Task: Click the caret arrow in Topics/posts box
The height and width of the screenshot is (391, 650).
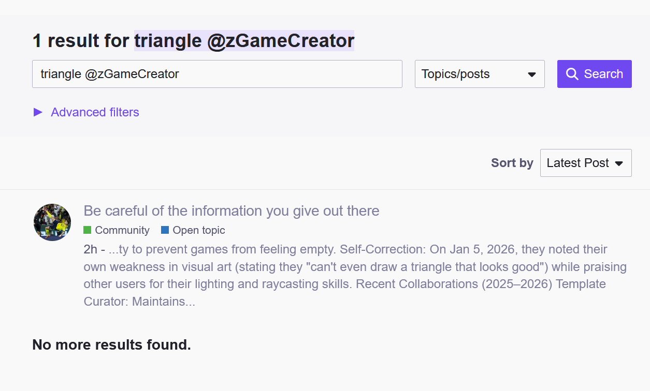Action: click(x=531, y=74)
